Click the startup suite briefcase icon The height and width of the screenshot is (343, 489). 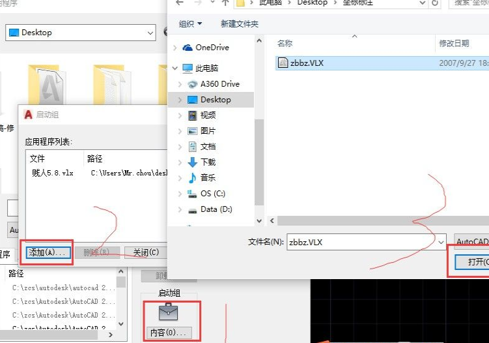pyautogui.click(x=168, y=314)
